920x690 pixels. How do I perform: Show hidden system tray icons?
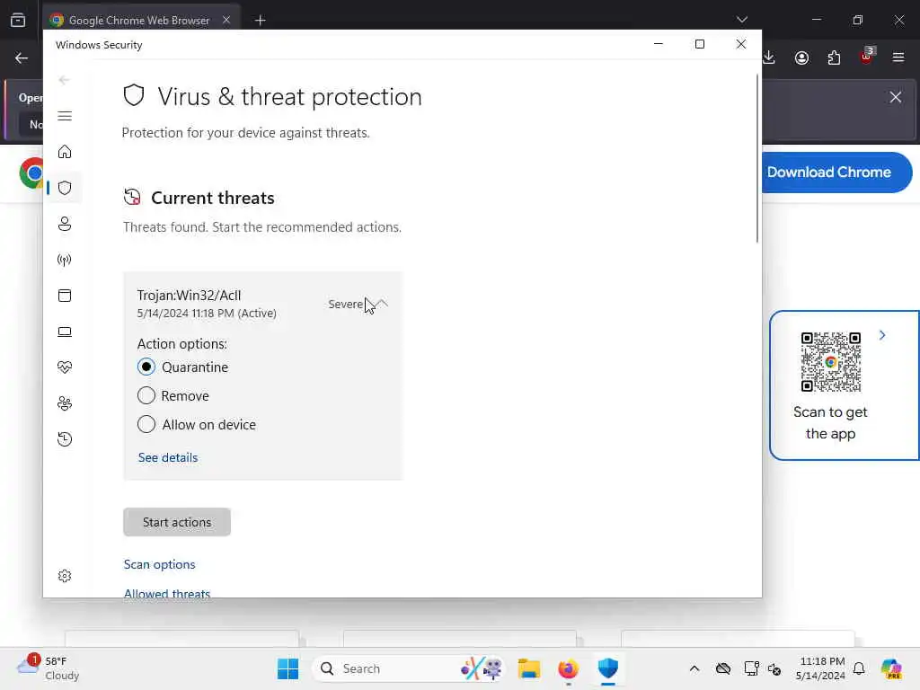(694, 668)
